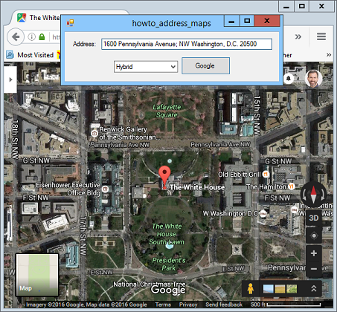Click the show my location button
Viewport: 337px width, 312px height.
pos(314,235)
